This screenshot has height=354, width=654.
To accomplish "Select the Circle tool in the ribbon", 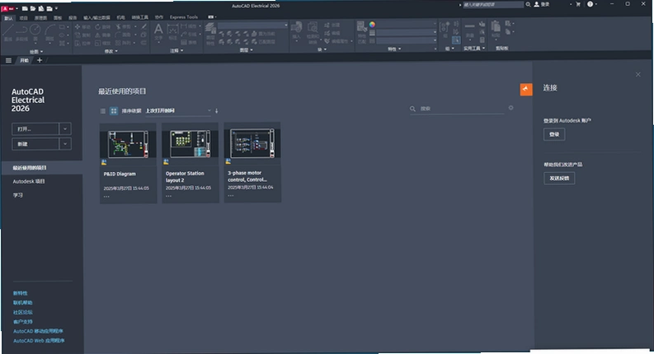I will click(35, 33).
